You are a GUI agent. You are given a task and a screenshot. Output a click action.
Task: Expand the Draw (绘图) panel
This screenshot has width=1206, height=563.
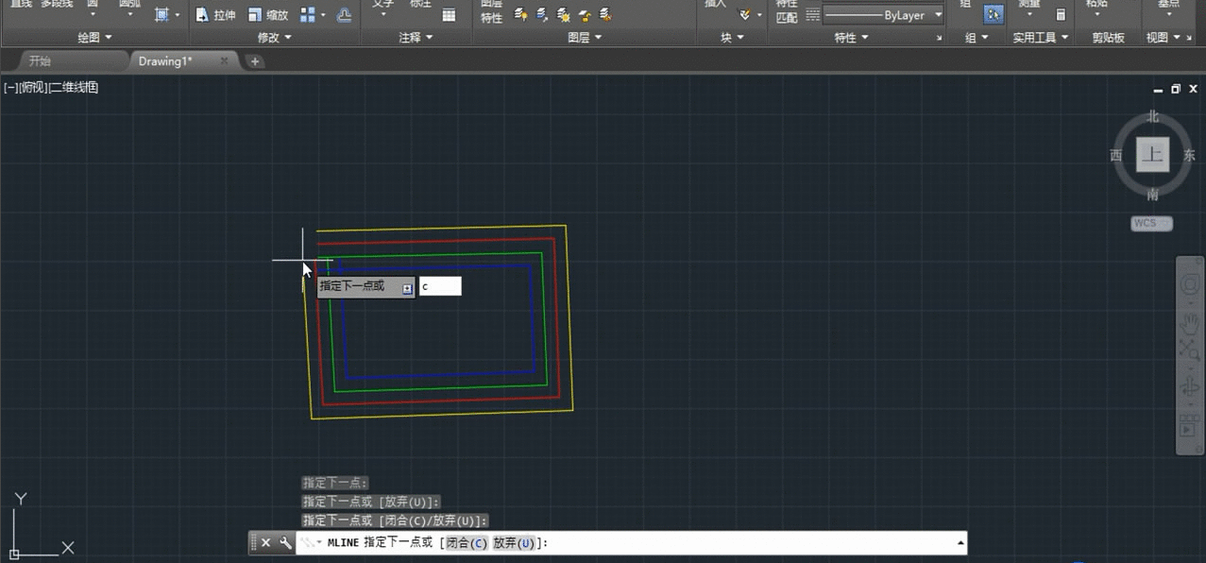[94, 38]
